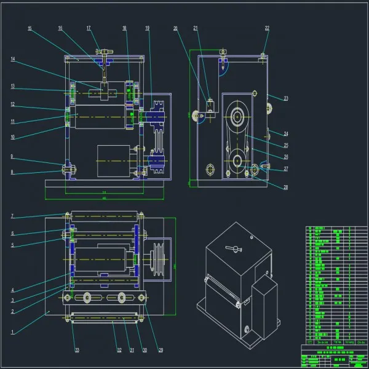The image size is (369, 369).
Task: Click part number 2
Action: (x=12, y=311)
